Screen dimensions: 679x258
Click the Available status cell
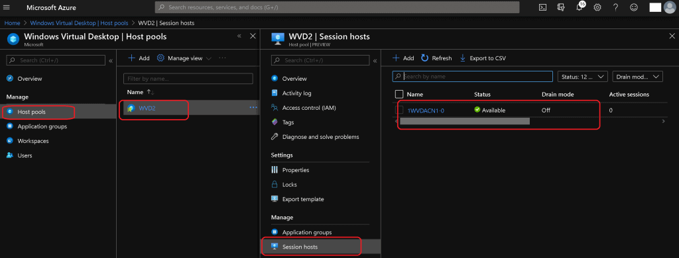tap(490, 110)
